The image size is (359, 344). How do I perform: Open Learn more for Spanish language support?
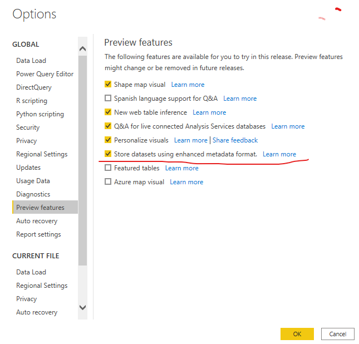pyautogui.click(x=240, y=99)
